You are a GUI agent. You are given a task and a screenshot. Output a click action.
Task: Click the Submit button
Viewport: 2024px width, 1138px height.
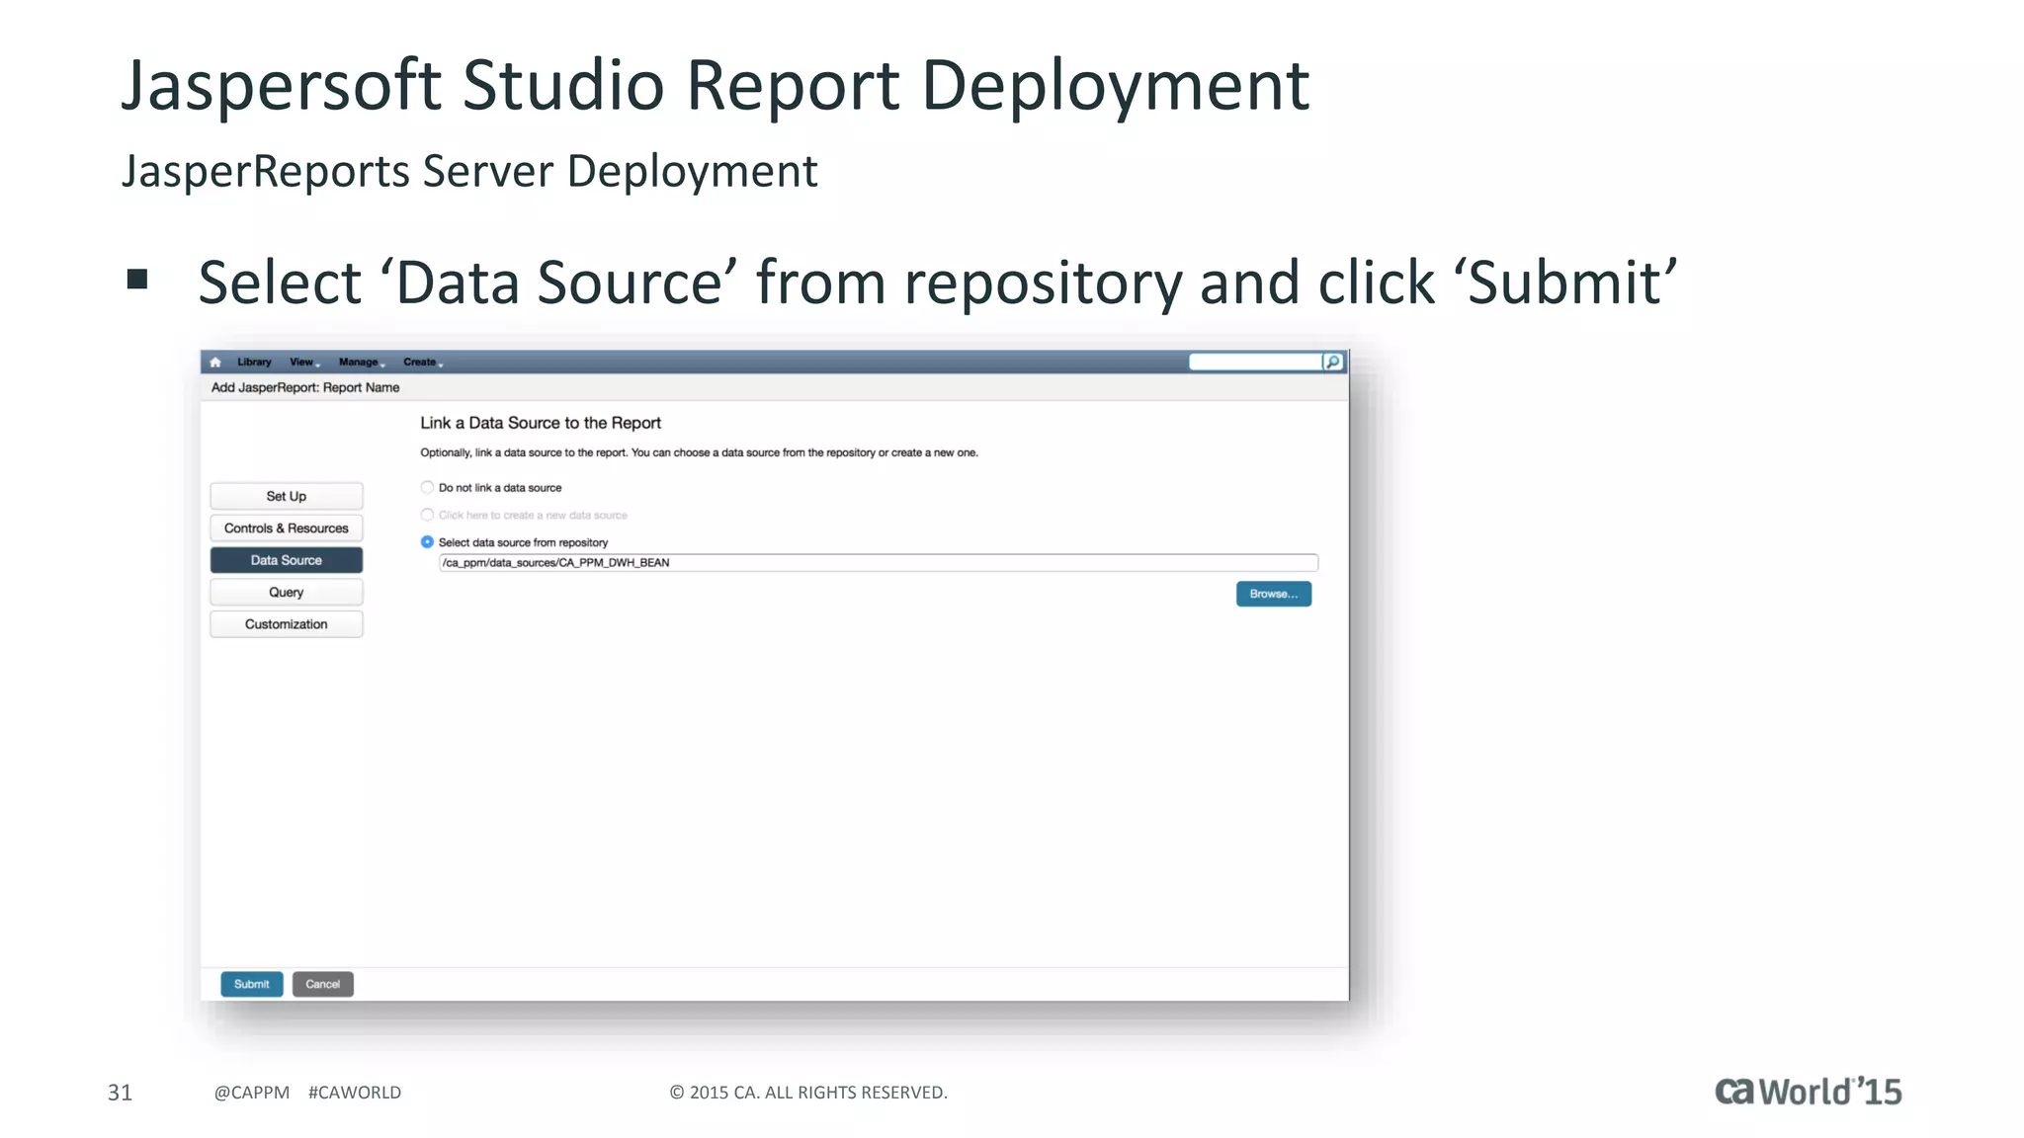[x=252, y=984]
